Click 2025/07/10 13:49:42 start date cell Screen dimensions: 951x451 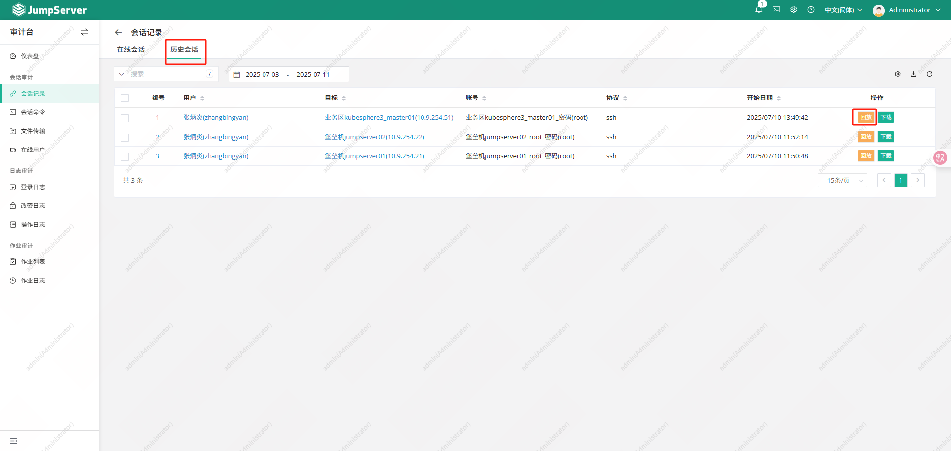pyautogui.click(x=777, y=118)
